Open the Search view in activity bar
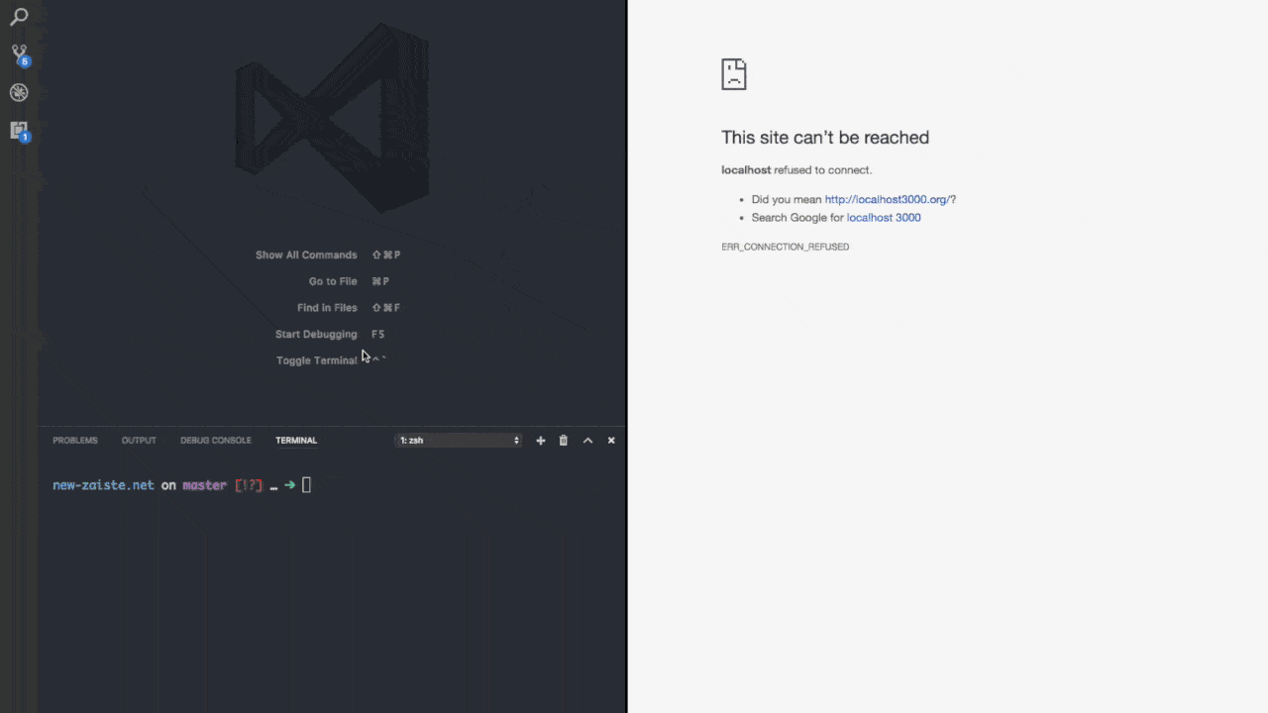Screen dimensions: 1268x713 click(19, 17)
